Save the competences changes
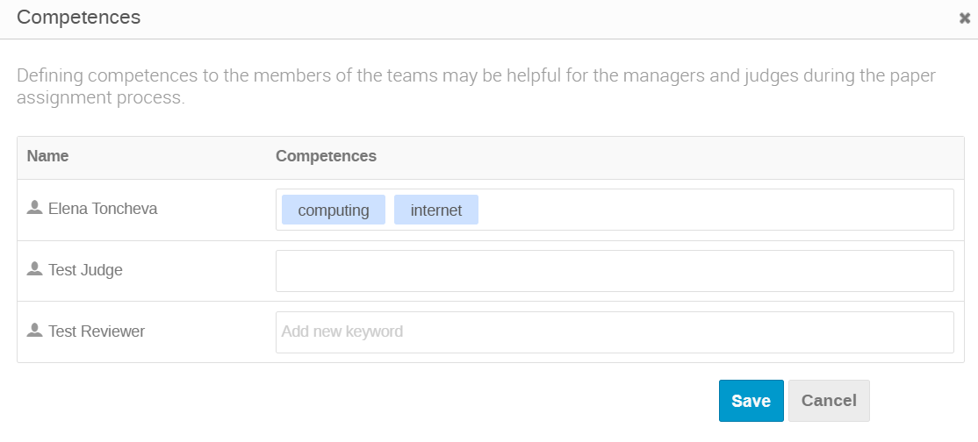Image resolution: width=978 pixels, height=442 pixels. coord(751,401)
